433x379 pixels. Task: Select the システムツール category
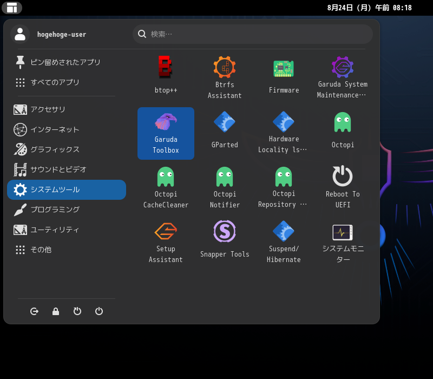(67, 190)
